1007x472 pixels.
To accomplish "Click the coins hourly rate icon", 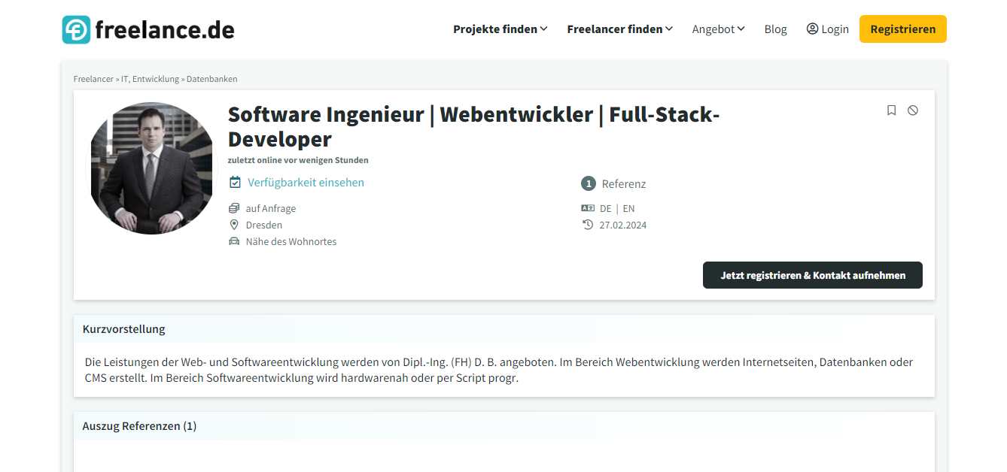I will 234,208.
